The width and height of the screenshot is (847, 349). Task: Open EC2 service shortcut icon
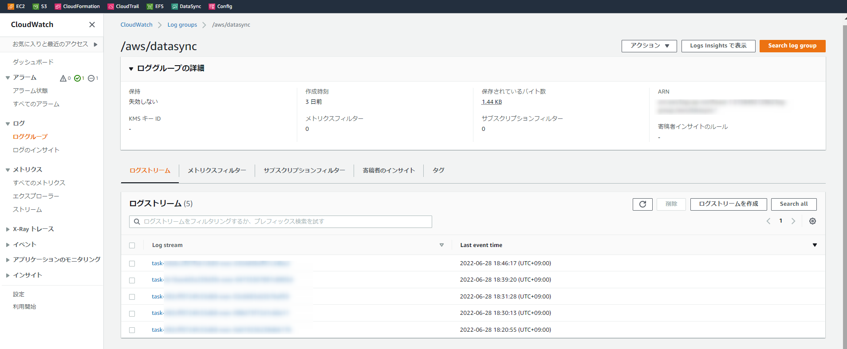pyautogui.click(x=11, y=7)
